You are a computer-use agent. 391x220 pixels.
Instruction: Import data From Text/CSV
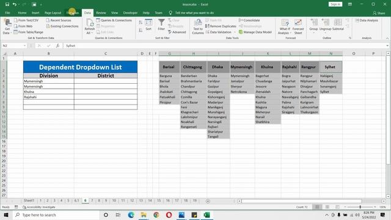(x=26, y=20)
